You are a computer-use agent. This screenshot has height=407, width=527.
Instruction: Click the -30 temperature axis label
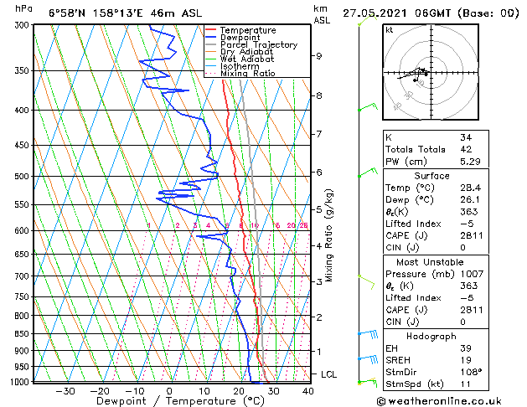(x=65, y=391)
